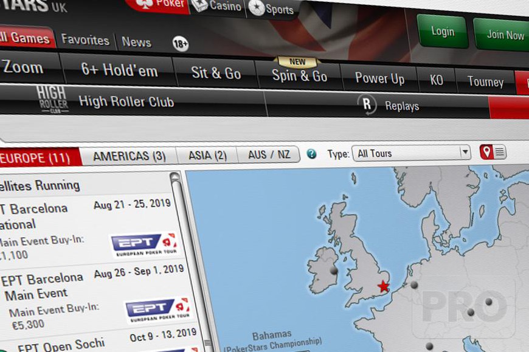Open the Sports section star icon
This screenshot has height=352, width=529.
[256, 8]
